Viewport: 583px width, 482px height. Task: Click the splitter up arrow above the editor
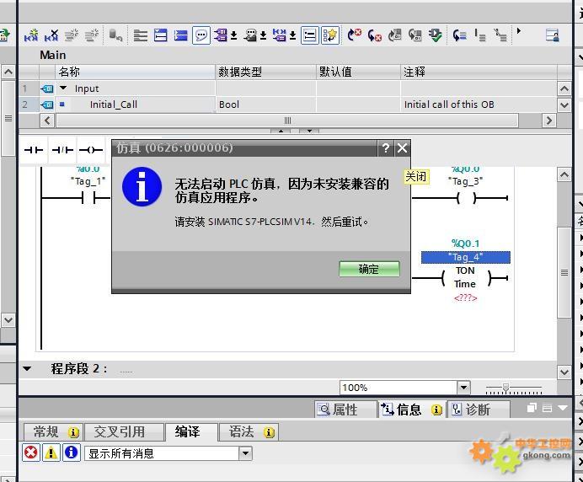tap(281, 131)
